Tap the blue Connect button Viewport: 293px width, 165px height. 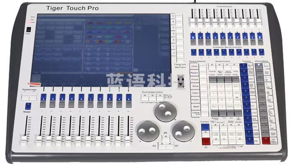click(x=205, y=127)
